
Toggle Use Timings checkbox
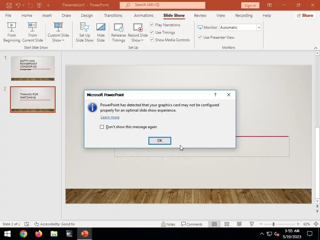click(x=152, y=32)
